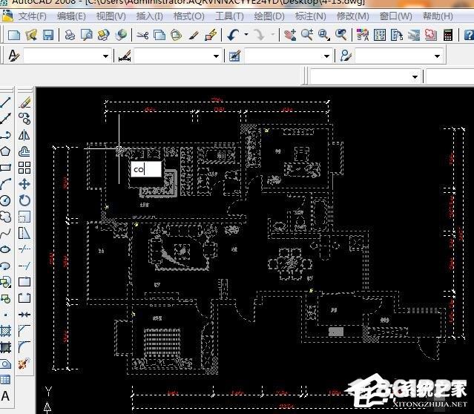474x414 pixels.
Task: Click the Dimension Style icon
Action: (125, 56)
